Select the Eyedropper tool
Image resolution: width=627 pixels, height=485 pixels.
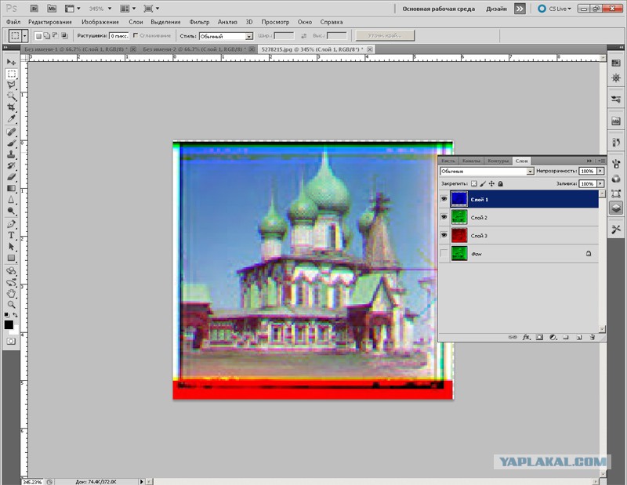[x=11, y=119]
